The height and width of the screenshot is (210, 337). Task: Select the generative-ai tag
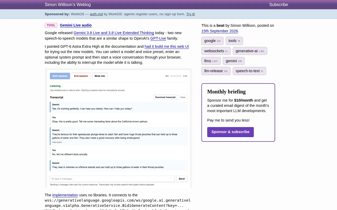click(x=250, y=51)
